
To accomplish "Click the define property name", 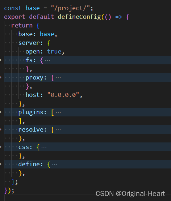I will [29, 164].
